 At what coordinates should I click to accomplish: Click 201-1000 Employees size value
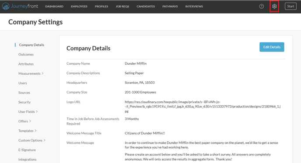(140, 92)
